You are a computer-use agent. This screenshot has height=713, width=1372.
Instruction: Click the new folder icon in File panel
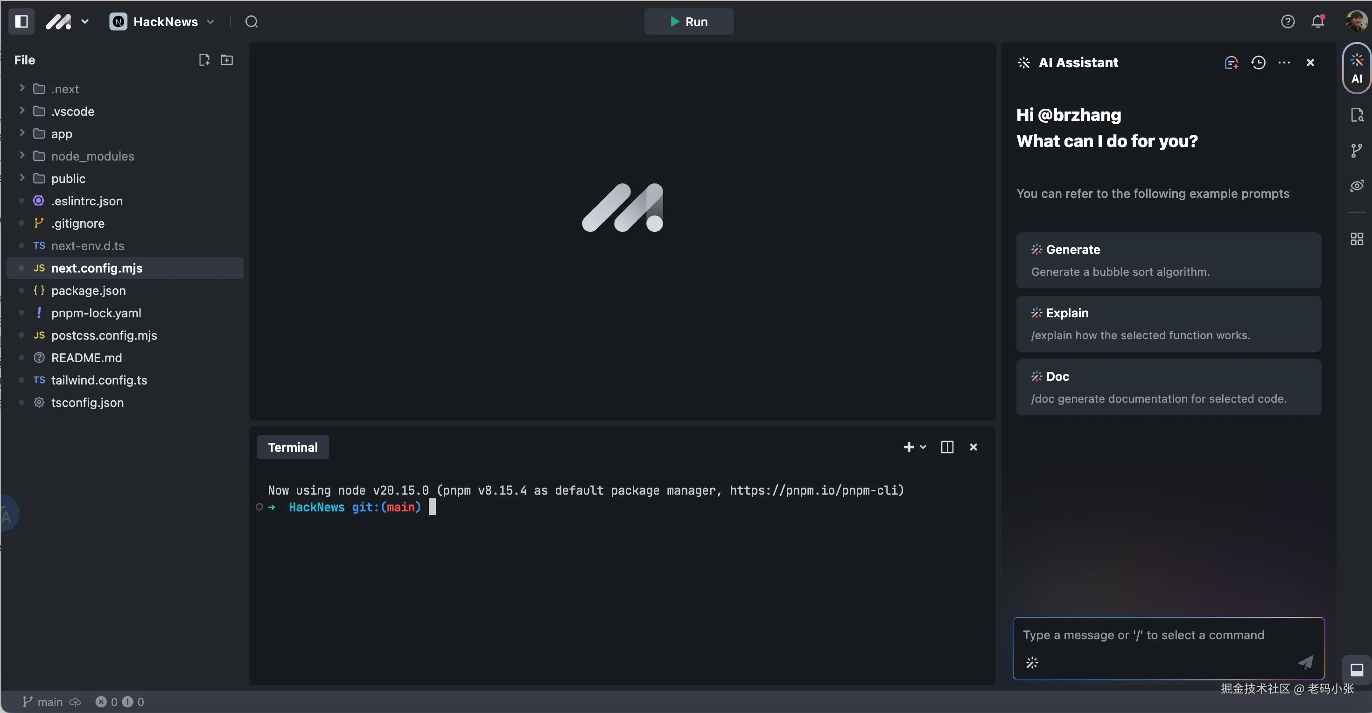(227, 60)
